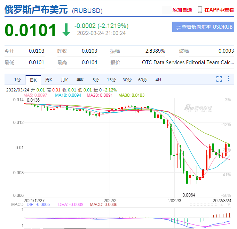Click the swap arrows icon on the USDRUB button
The height and width of the screenshot is (229, 237).
tap(178, 28)
